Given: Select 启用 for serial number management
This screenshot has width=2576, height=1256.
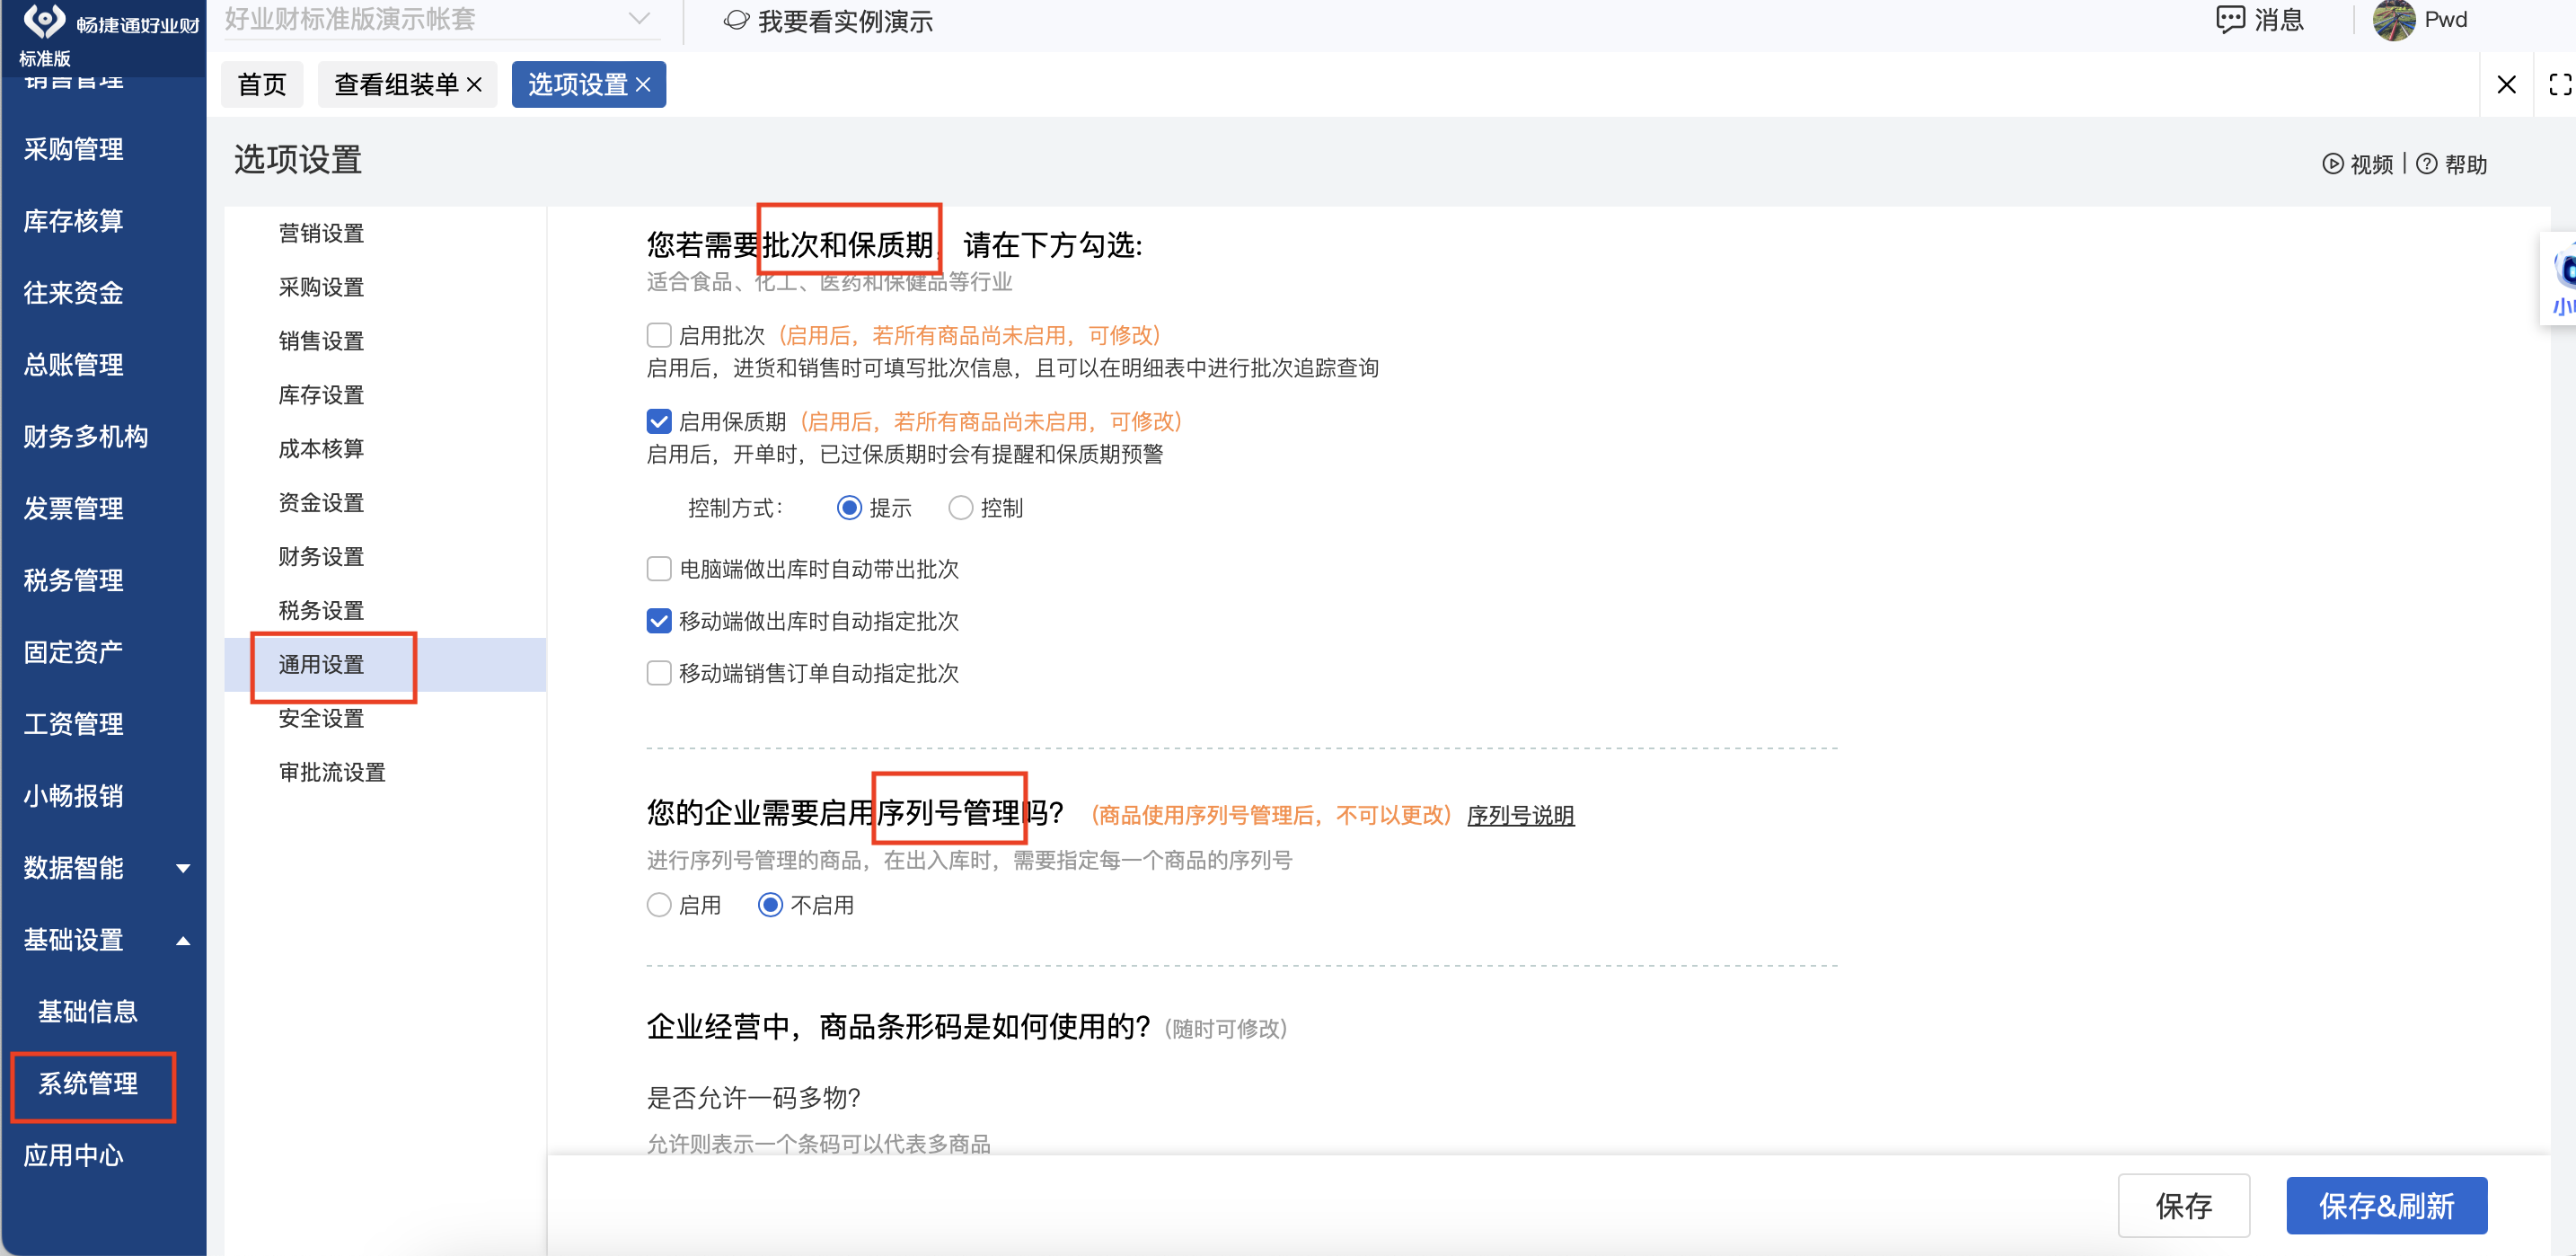Looking at the screenshot, I should [x=659, y=905].
